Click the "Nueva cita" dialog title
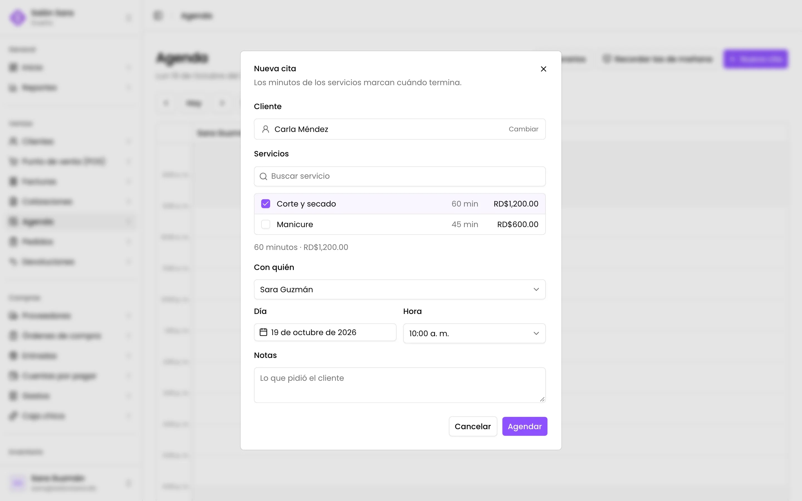This screenshot has height=501, width=802. coord(275,68)
